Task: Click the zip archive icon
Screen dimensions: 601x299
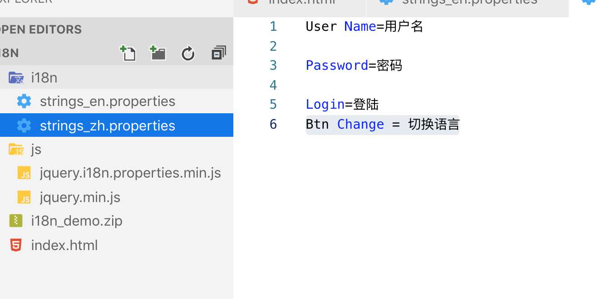Action: pyautogui.click(x=16, y=221)
